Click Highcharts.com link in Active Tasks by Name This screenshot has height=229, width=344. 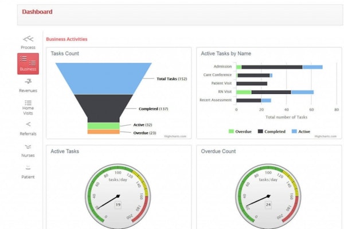[325, 136]
